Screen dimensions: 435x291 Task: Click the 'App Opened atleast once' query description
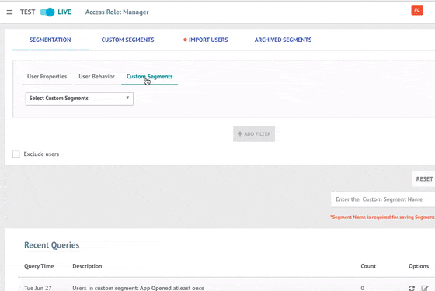click(138, 288)
